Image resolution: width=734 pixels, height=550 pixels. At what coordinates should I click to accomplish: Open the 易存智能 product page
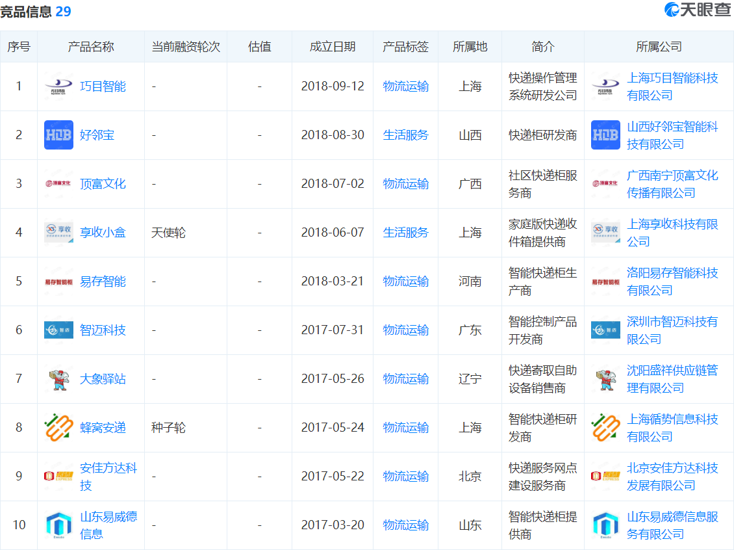(x=103, y=282)
